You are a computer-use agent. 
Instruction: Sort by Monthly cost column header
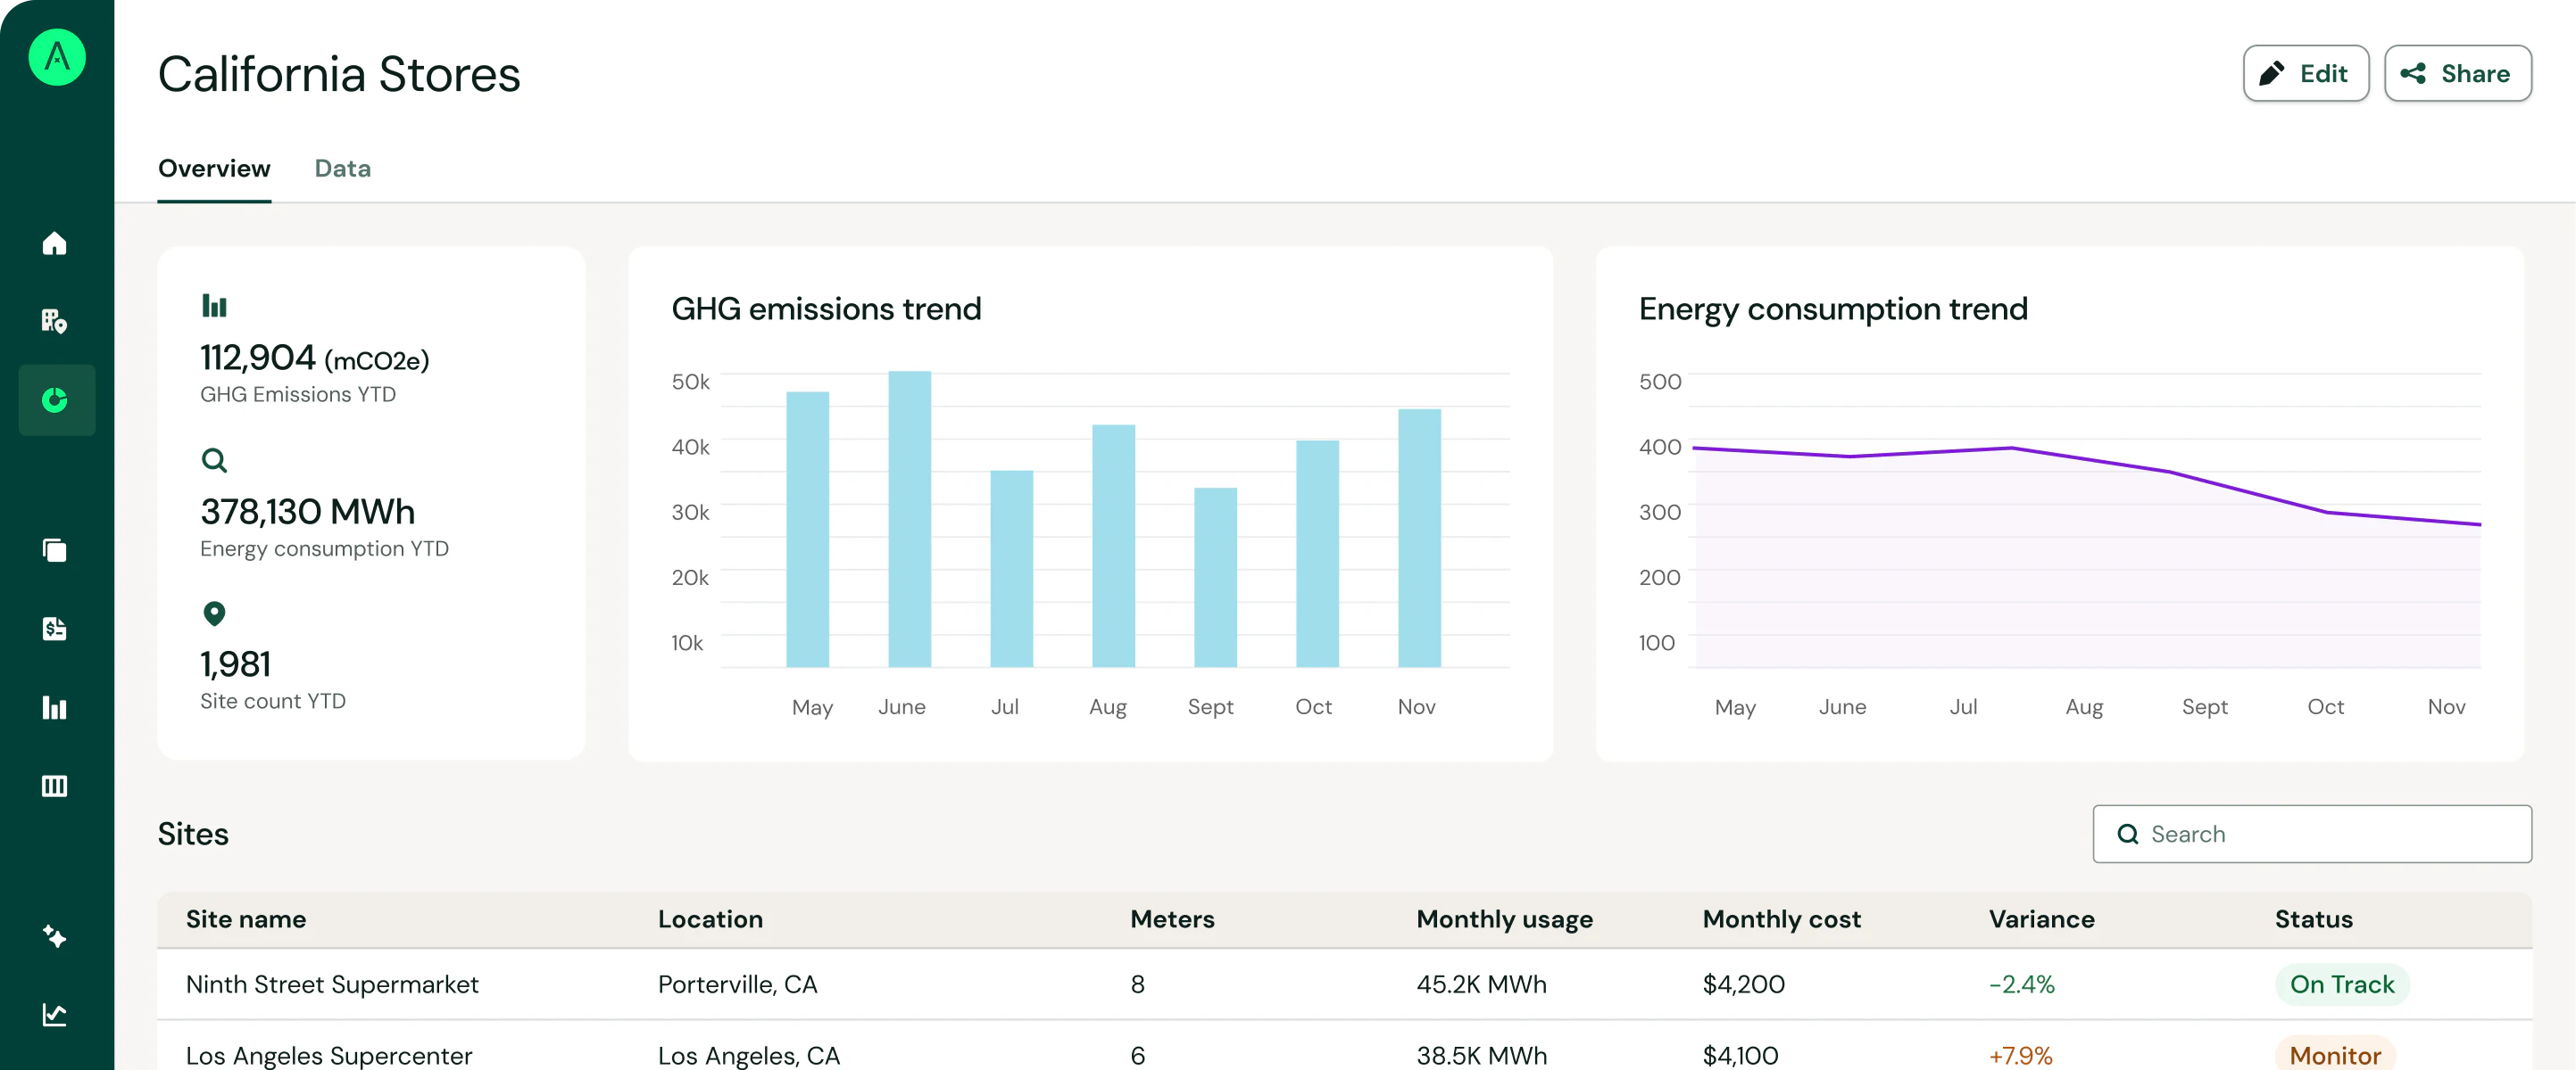[x=1781, y=919]
